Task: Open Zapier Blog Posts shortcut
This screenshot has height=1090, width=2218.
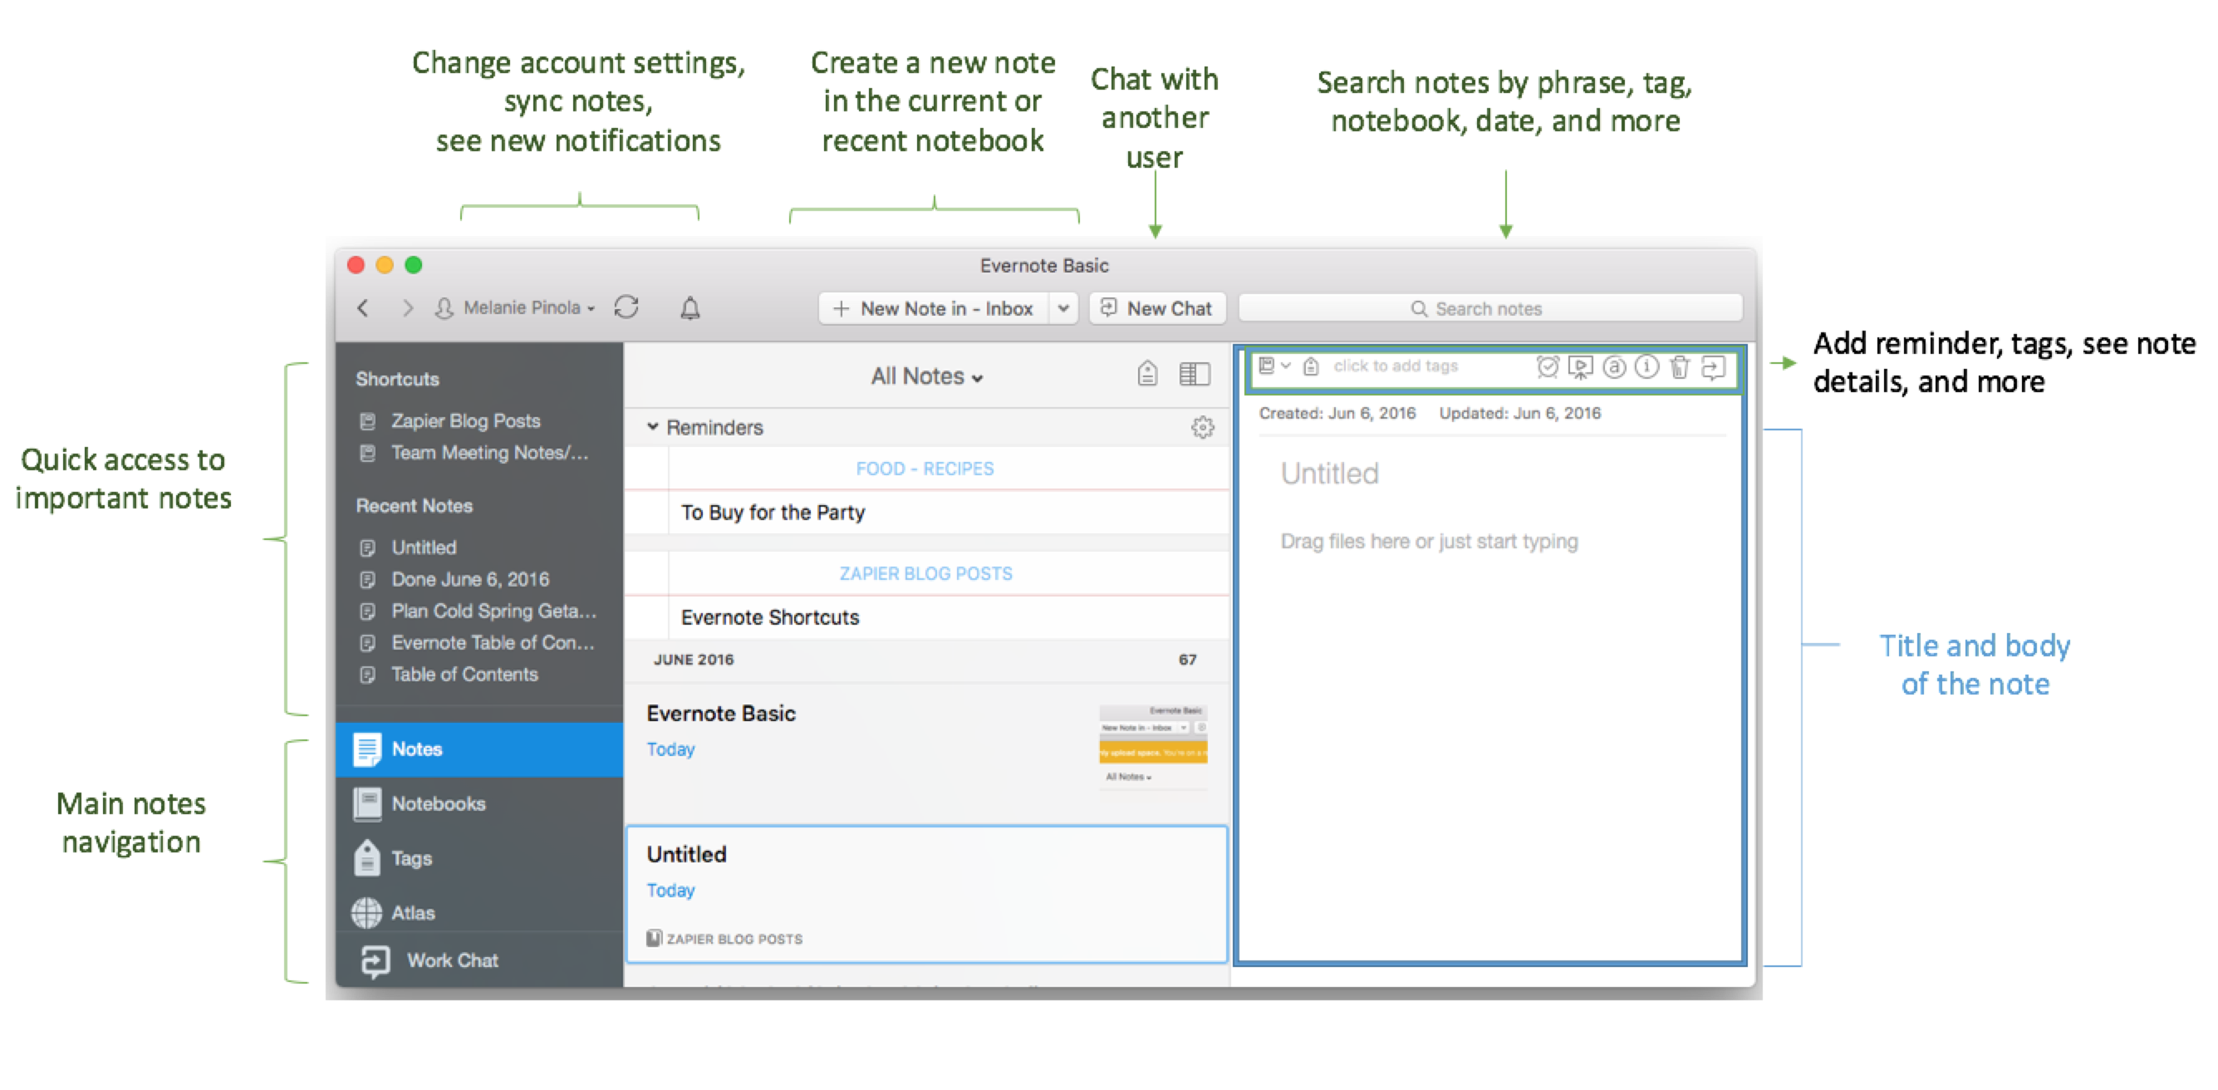Action: pos(465,421)
